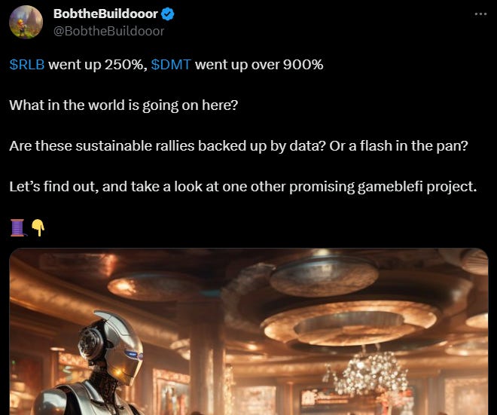Open the $DMT cashtag link
The image size is (497, 415).
point(171,65)
